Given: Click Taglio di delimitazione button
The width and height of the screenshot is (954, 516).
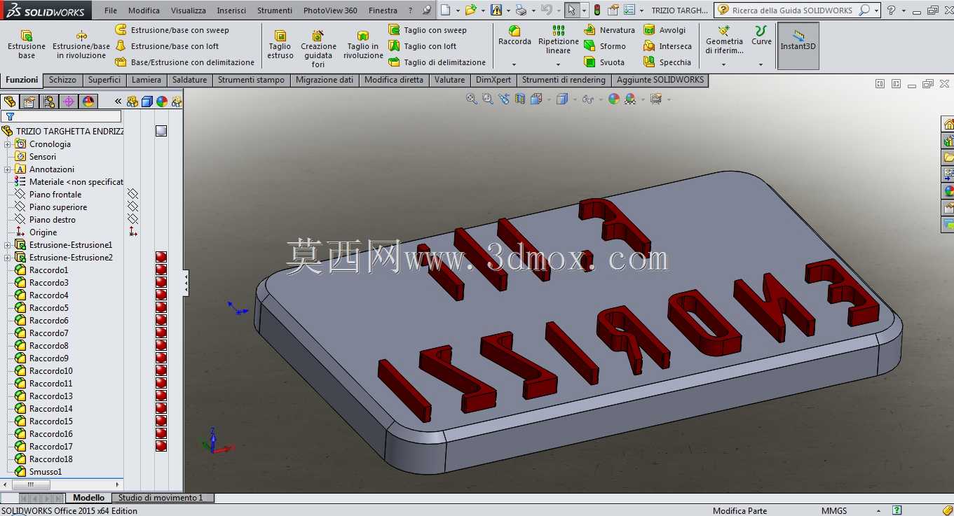Looking at the screenshot, I should [x=437, y=62].
